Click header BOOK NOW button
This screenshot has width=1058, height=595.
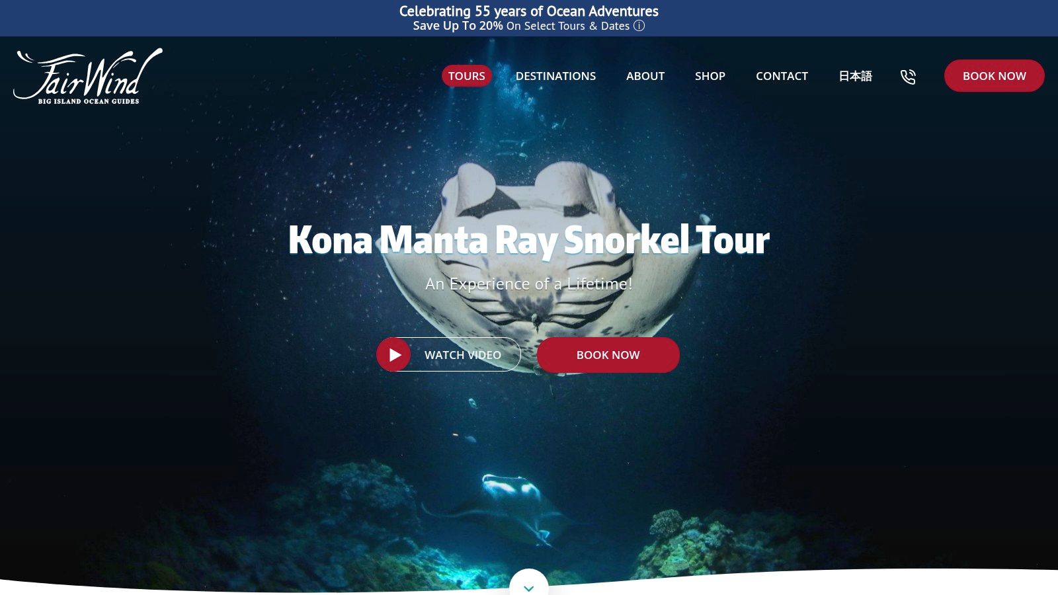[995, 76]
